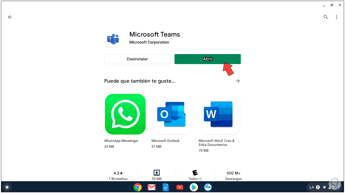The height and width of the screenshot is (193, 345).
Task: Open the Microsoft Word app thumbnail
Action: pyautogui.click(x=220, y=114)
